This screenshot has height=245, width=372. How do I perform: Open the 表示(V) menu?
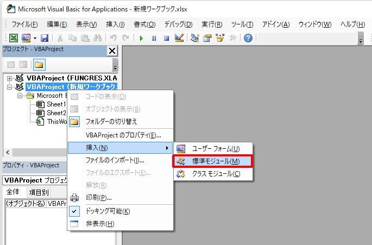coord(86,24)
